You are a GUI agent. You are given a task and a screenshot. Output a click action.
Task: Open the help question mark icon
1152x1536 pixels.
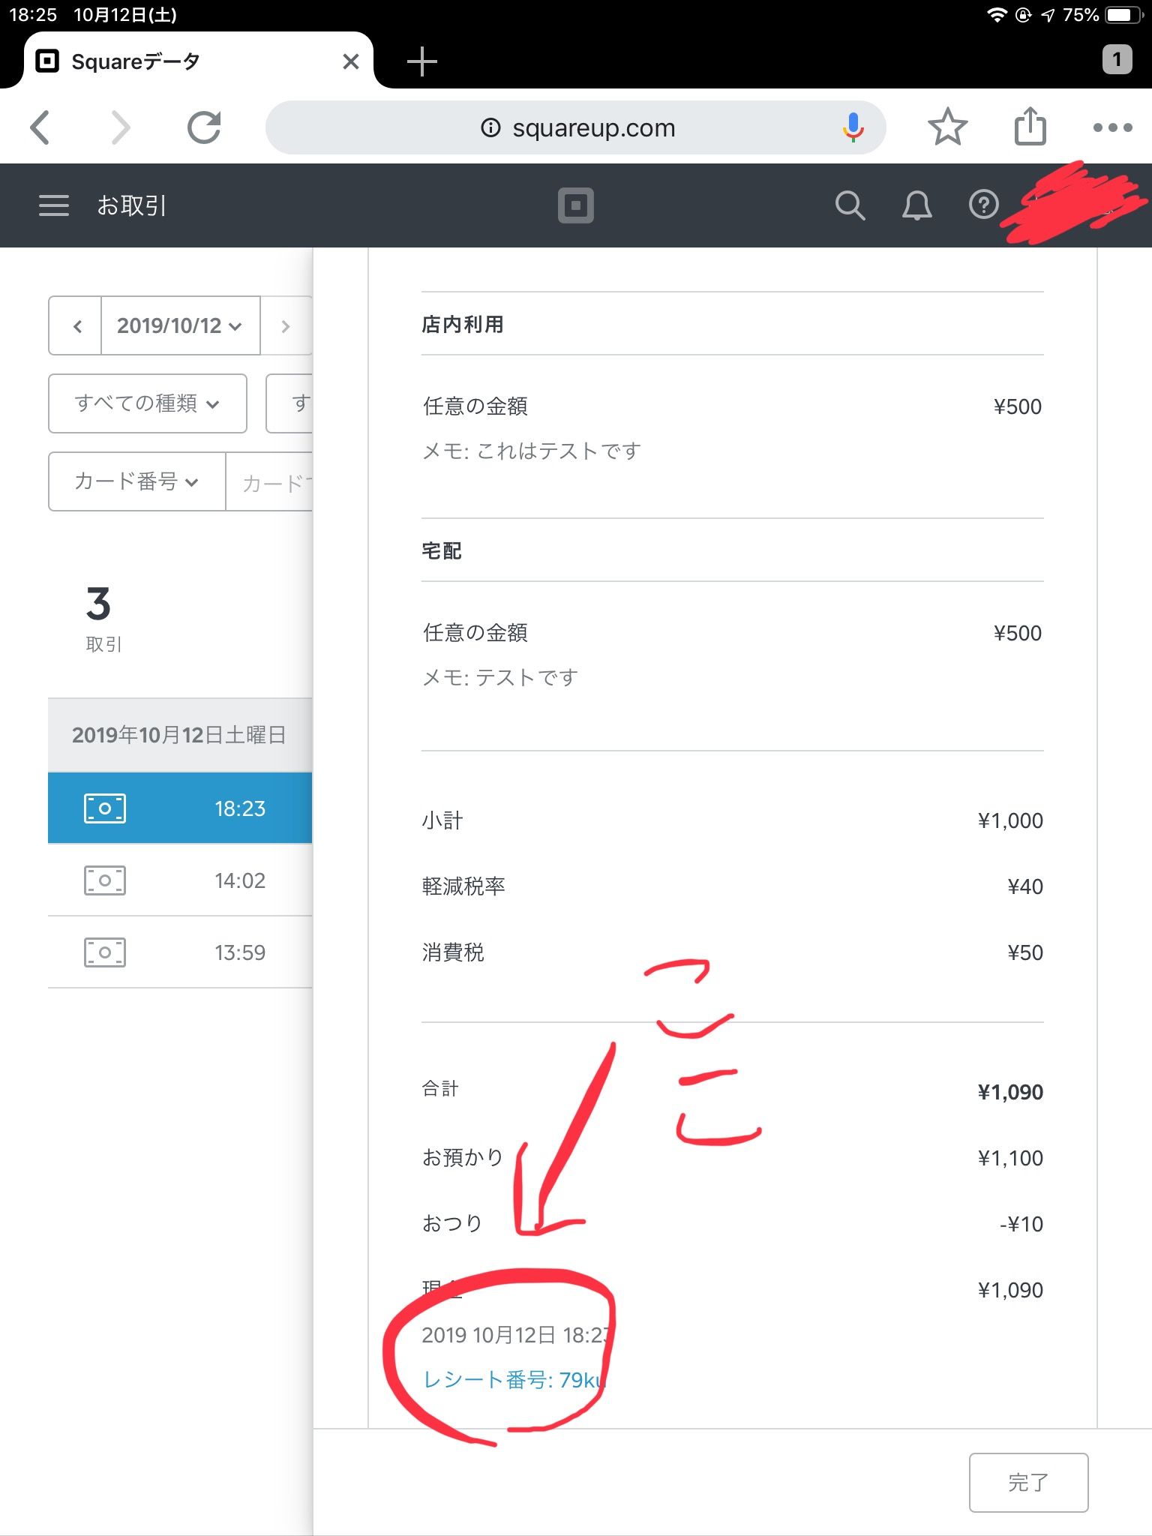coord(983,205)
